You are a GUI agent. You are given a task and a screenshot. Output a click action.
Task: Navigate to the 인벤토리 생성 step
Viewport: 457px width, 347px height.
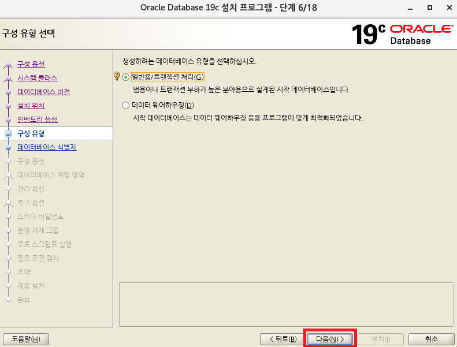click(x=38, y=120)
